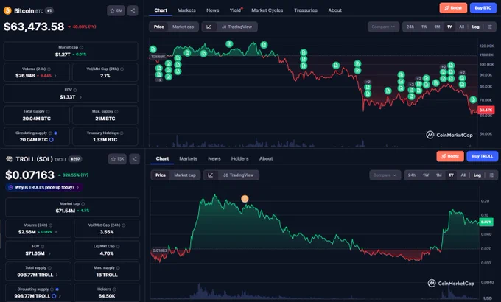The image size is (501, 302).
Task: Share the TROLL page via share icon
Action: (135, 159)
